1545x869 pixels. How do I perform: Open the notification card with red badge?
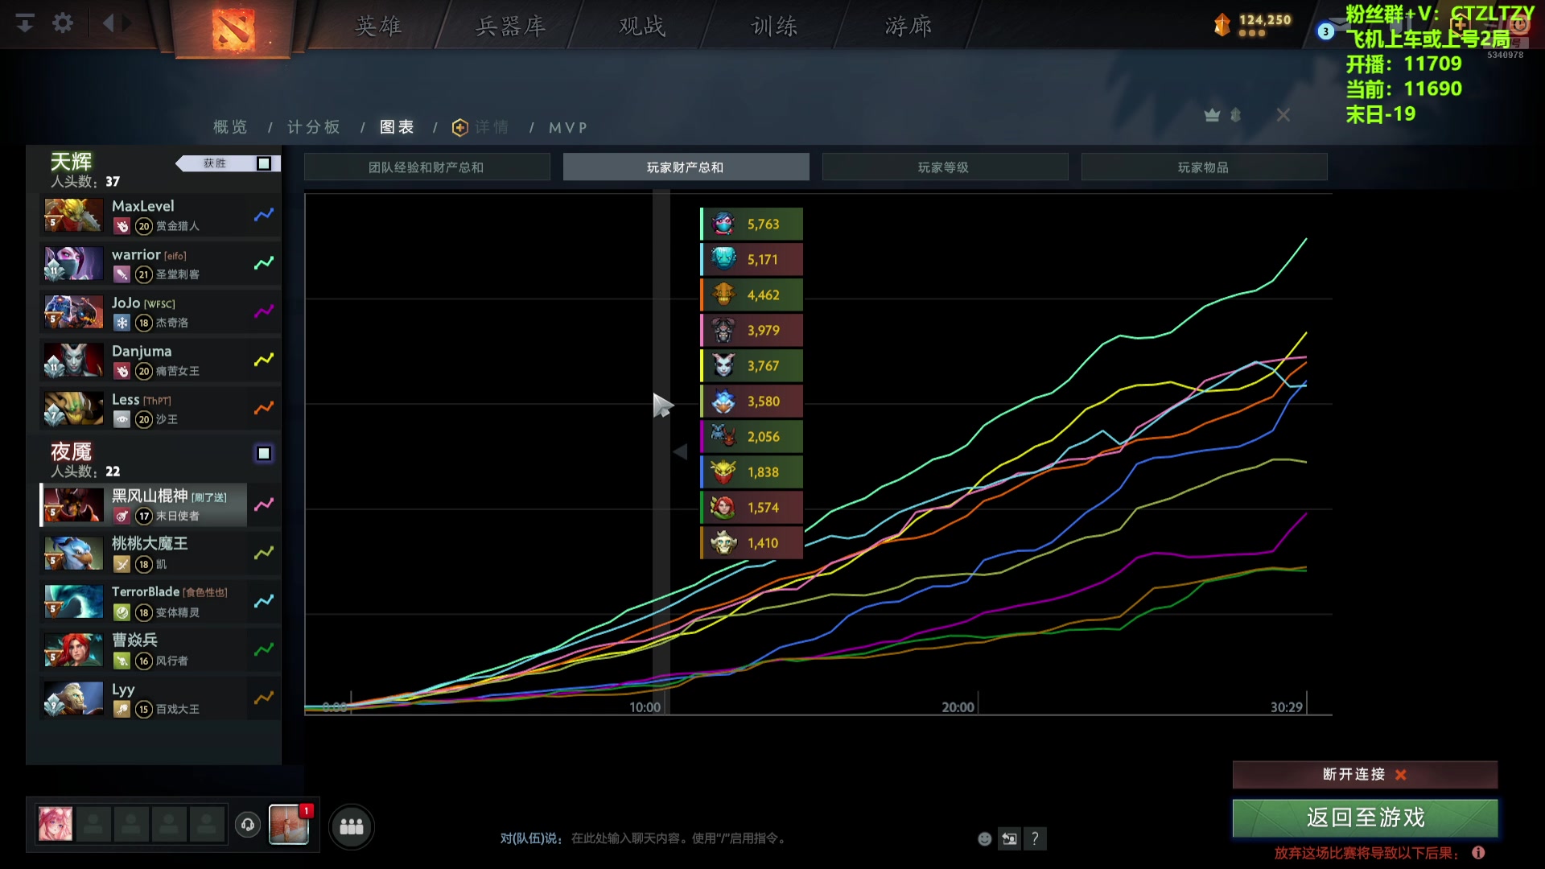(289, 824)
